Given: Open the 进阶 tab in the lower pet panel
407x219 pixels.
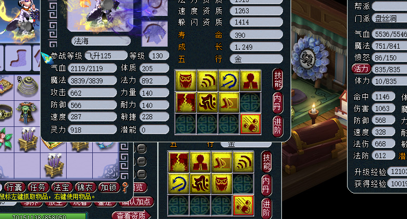Looking at the screenshot, I should [267, 208].
